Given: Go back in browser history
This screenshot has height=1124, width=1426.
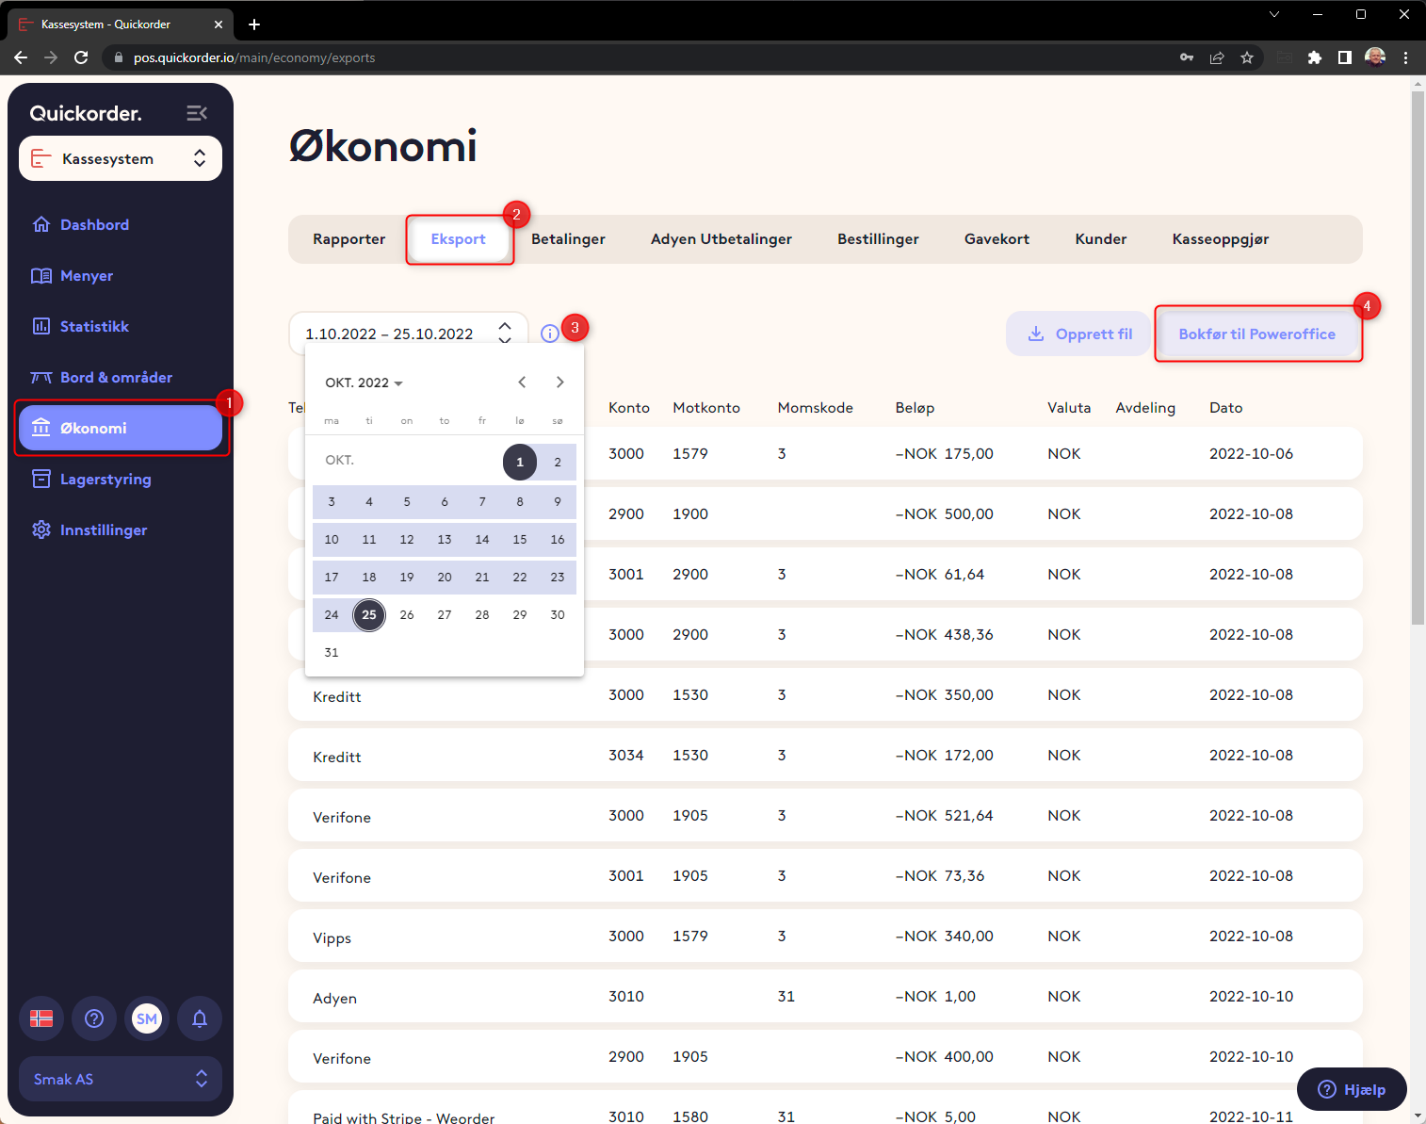Looking at the screenshot, I should [x=21, y=57].
